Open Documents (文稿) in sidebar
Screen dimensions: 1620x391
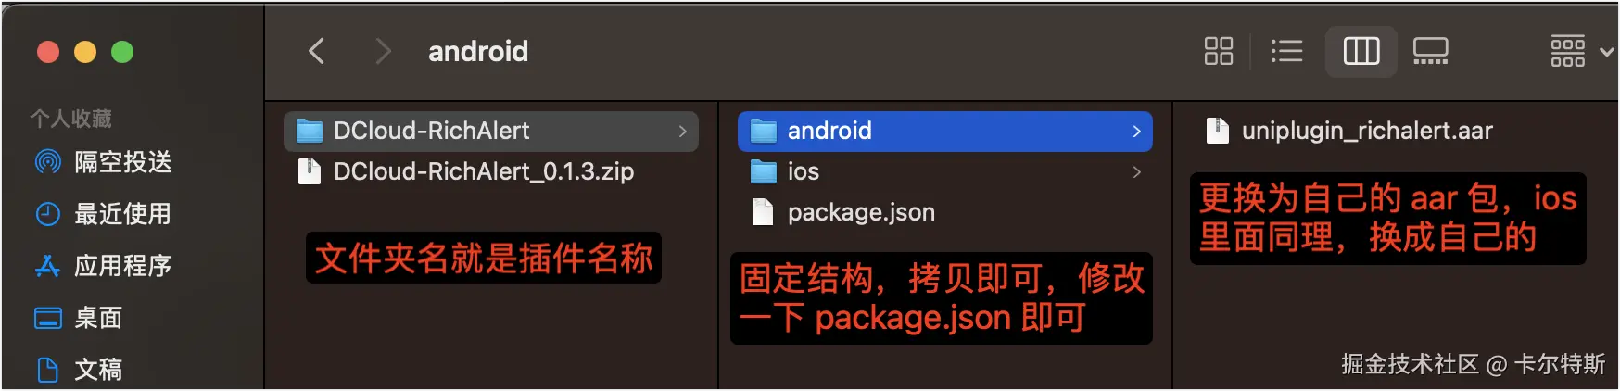(79, 370)
